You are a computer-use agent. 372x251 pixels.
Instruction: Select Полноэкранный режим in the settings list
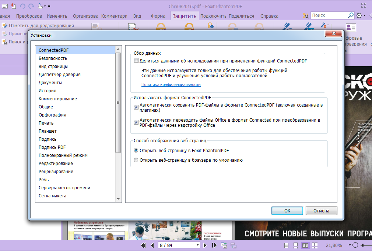(75, 155)
